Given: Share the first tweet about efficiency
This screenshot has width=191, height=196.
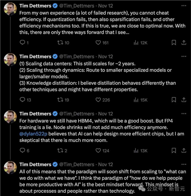Looking at the screenshot, I should [x=183, y=42].
